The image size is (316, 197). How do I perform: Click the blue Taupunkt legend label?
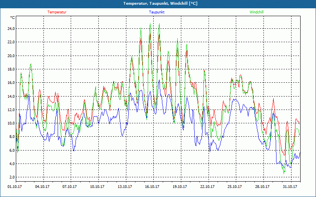click(x=156, y=12)
